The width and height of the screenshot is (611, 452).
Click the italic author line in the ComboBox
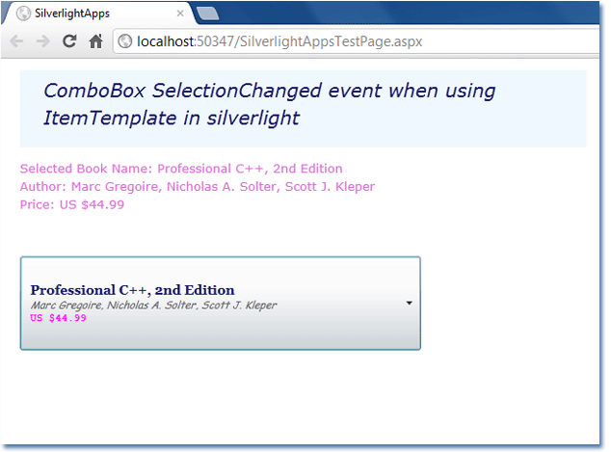153,306
